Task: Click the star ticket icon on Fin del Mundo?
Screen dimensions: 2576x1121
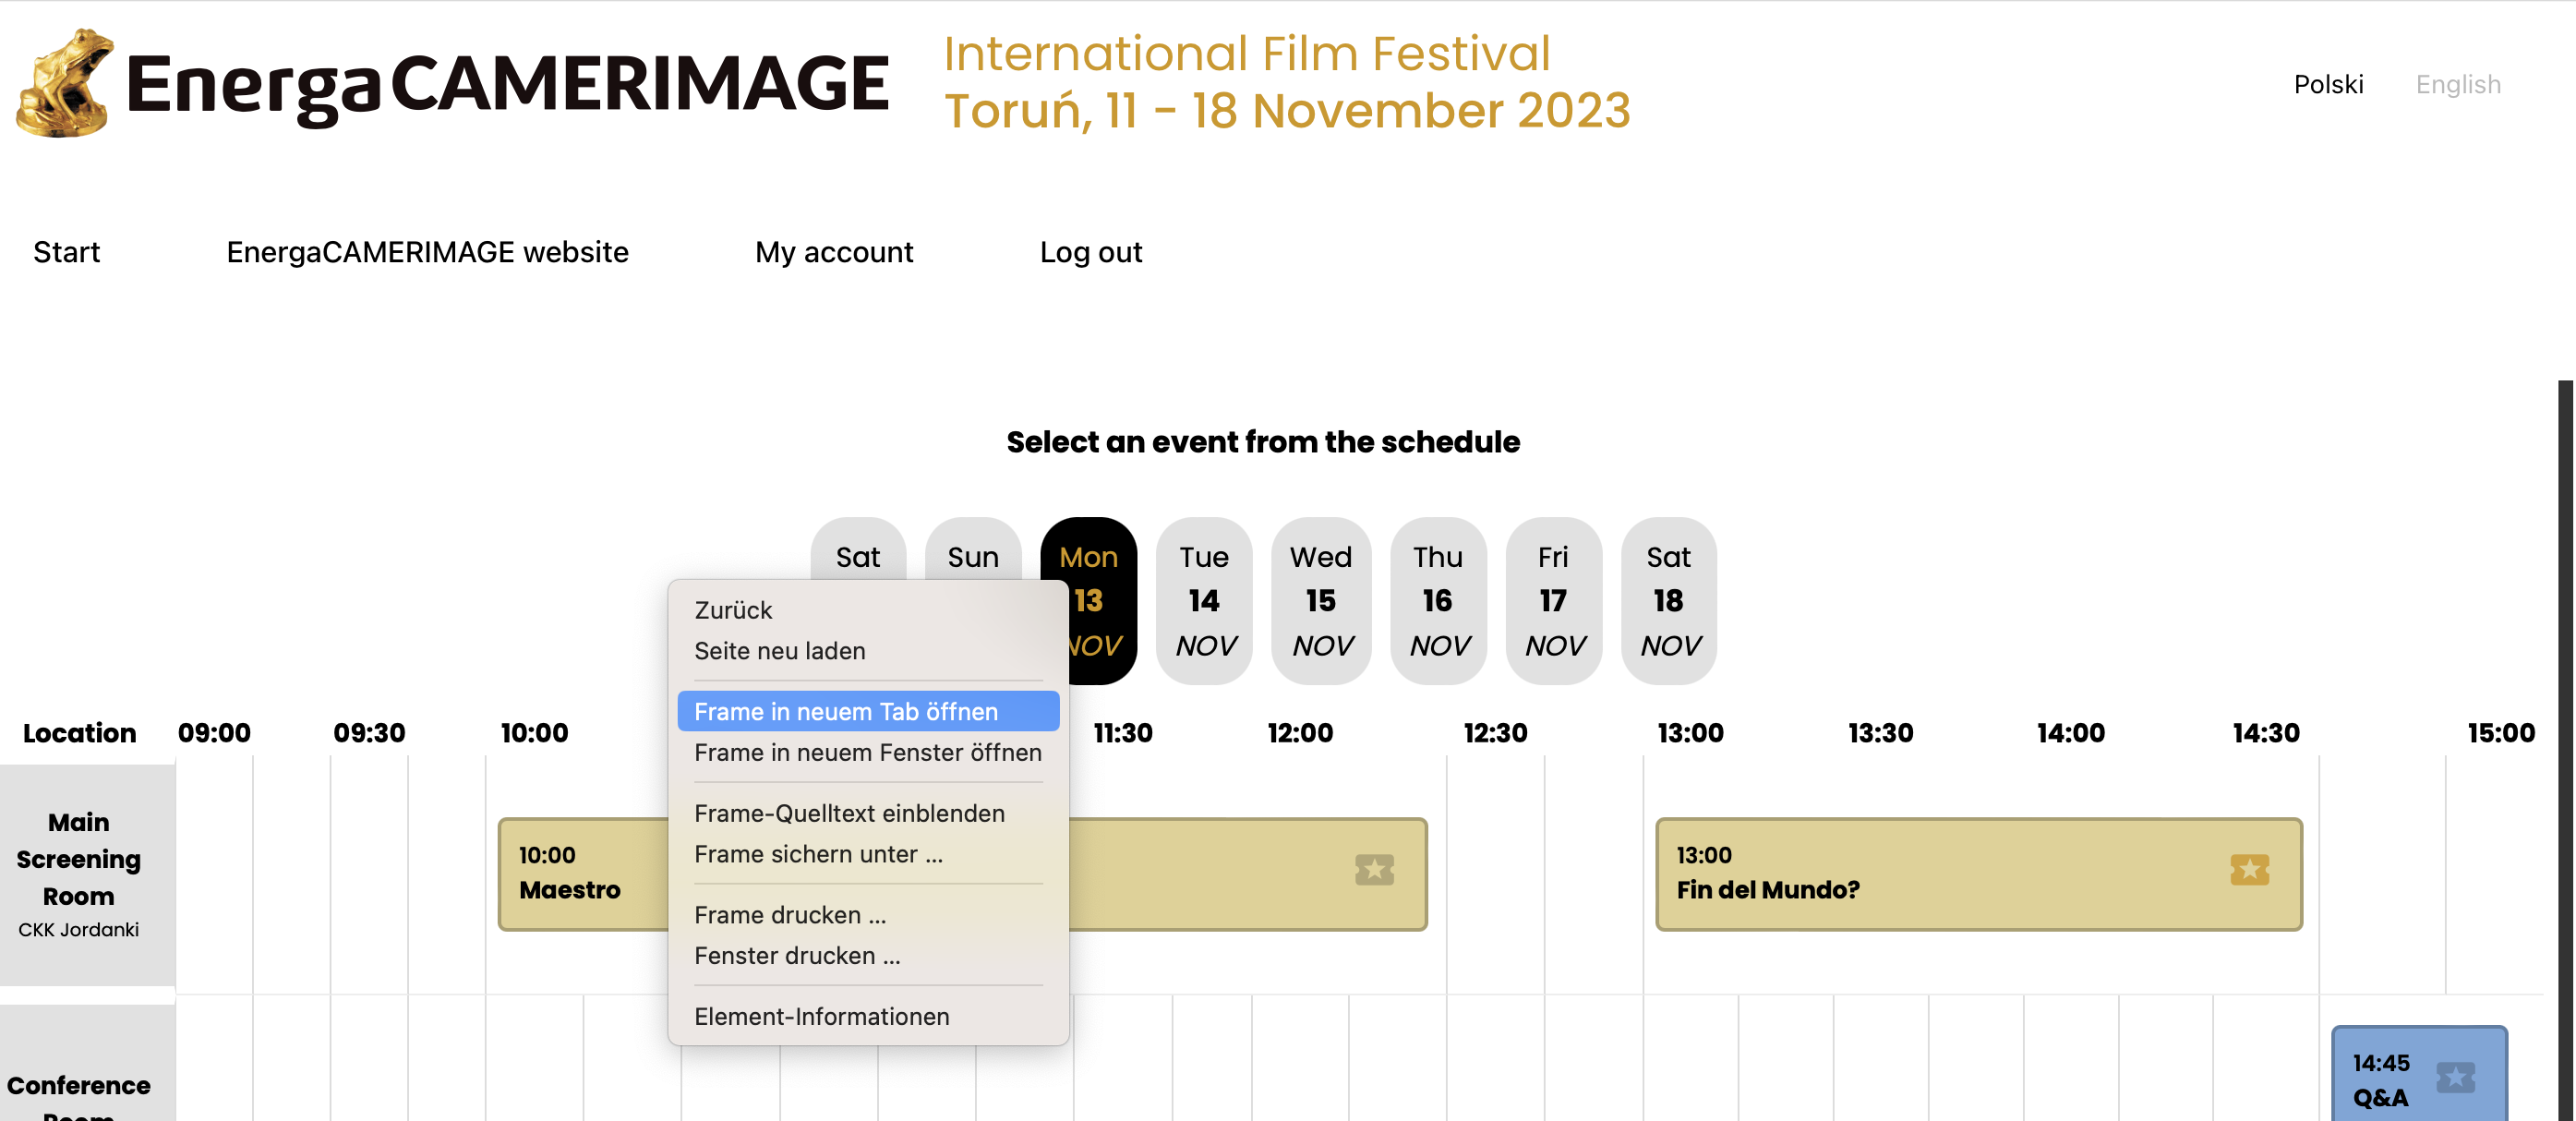Action: (x=2248, y=869)
